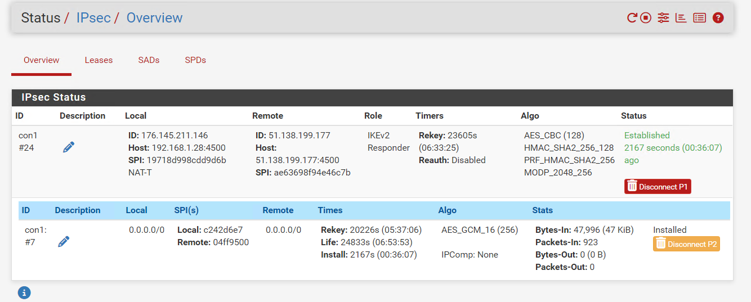The height and width of the screenshot is (302, 751).
Task: Click PRF_HMAC_SHA2_256 algorithm text
Action: [569, 160]
